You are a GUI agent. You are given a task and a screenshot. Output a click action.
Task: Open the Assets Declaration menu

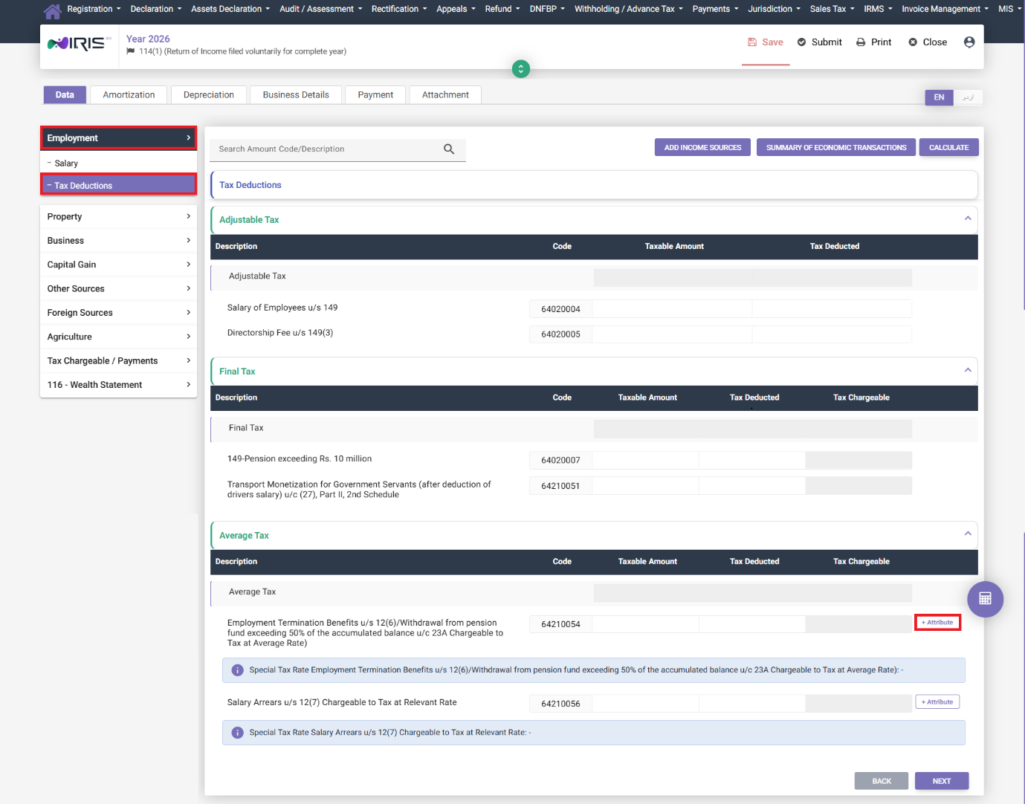pyautogui.click(x=230, y=9)
